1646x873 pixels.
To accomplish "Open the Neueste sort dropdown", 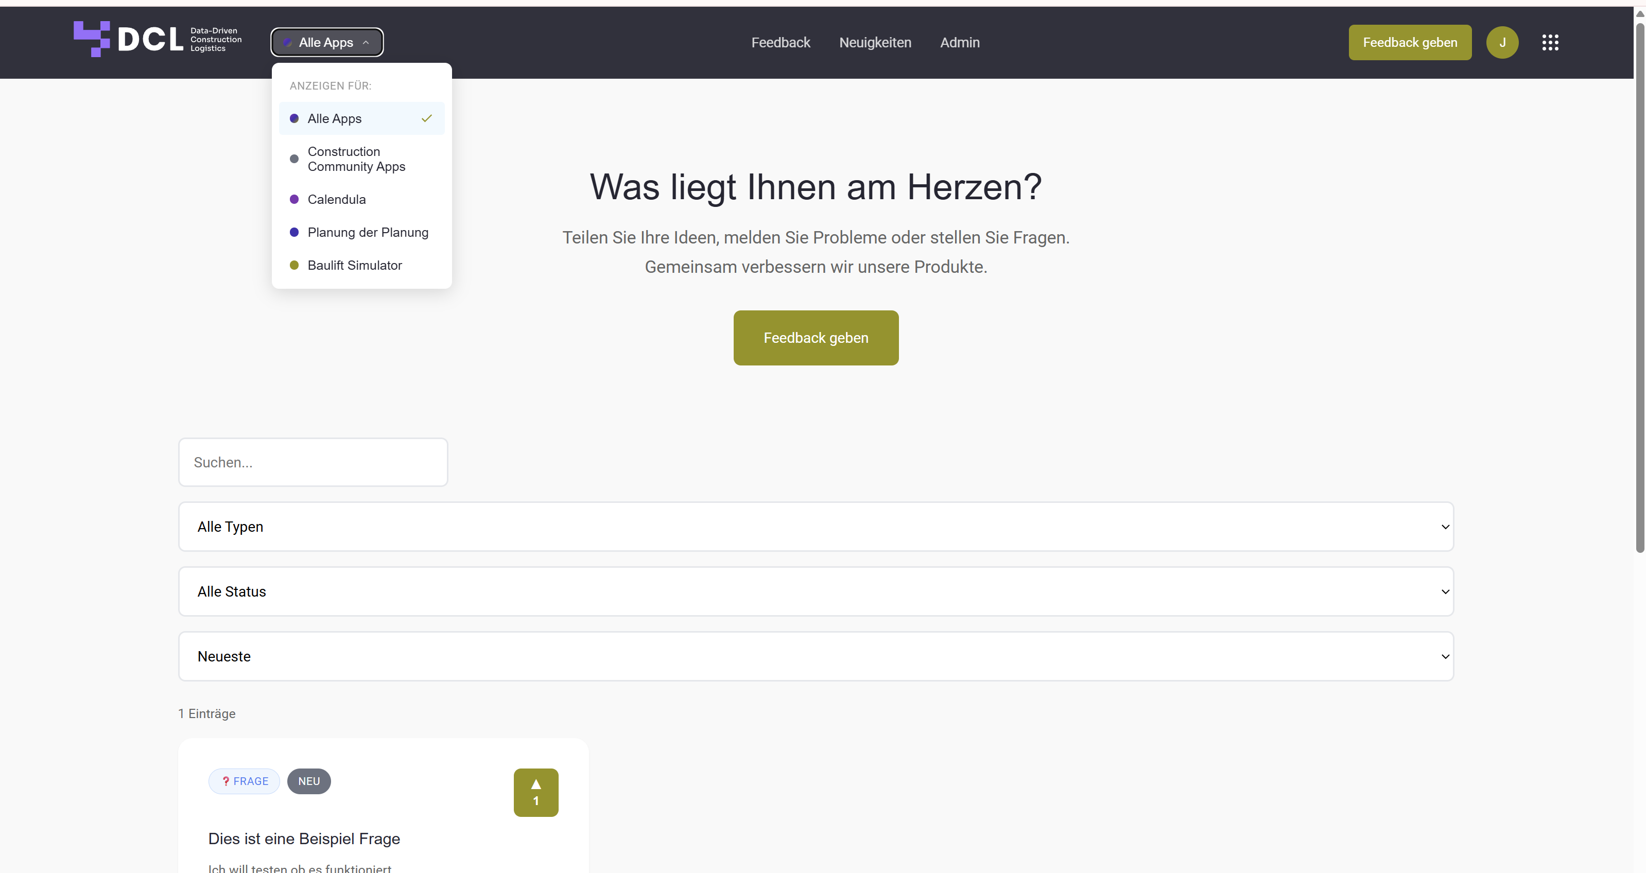I will click(816, 656).
